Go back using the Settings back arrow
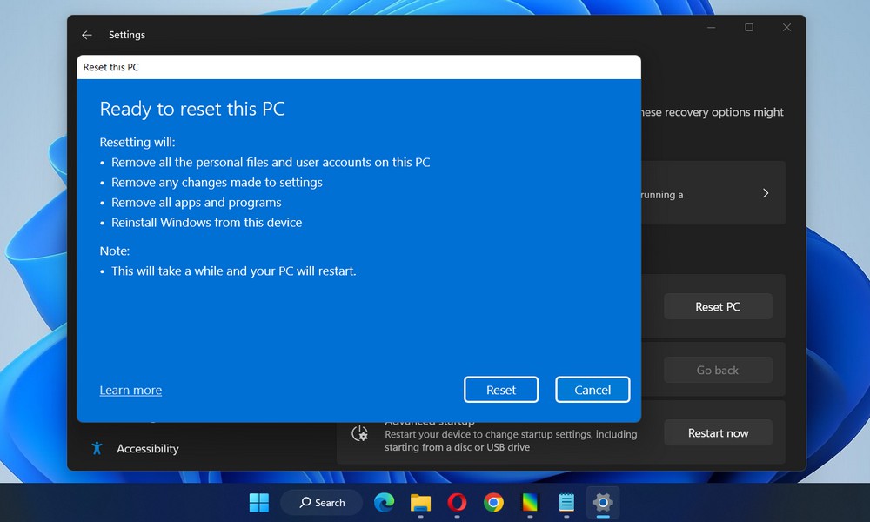870x522 pixels. 86,35
